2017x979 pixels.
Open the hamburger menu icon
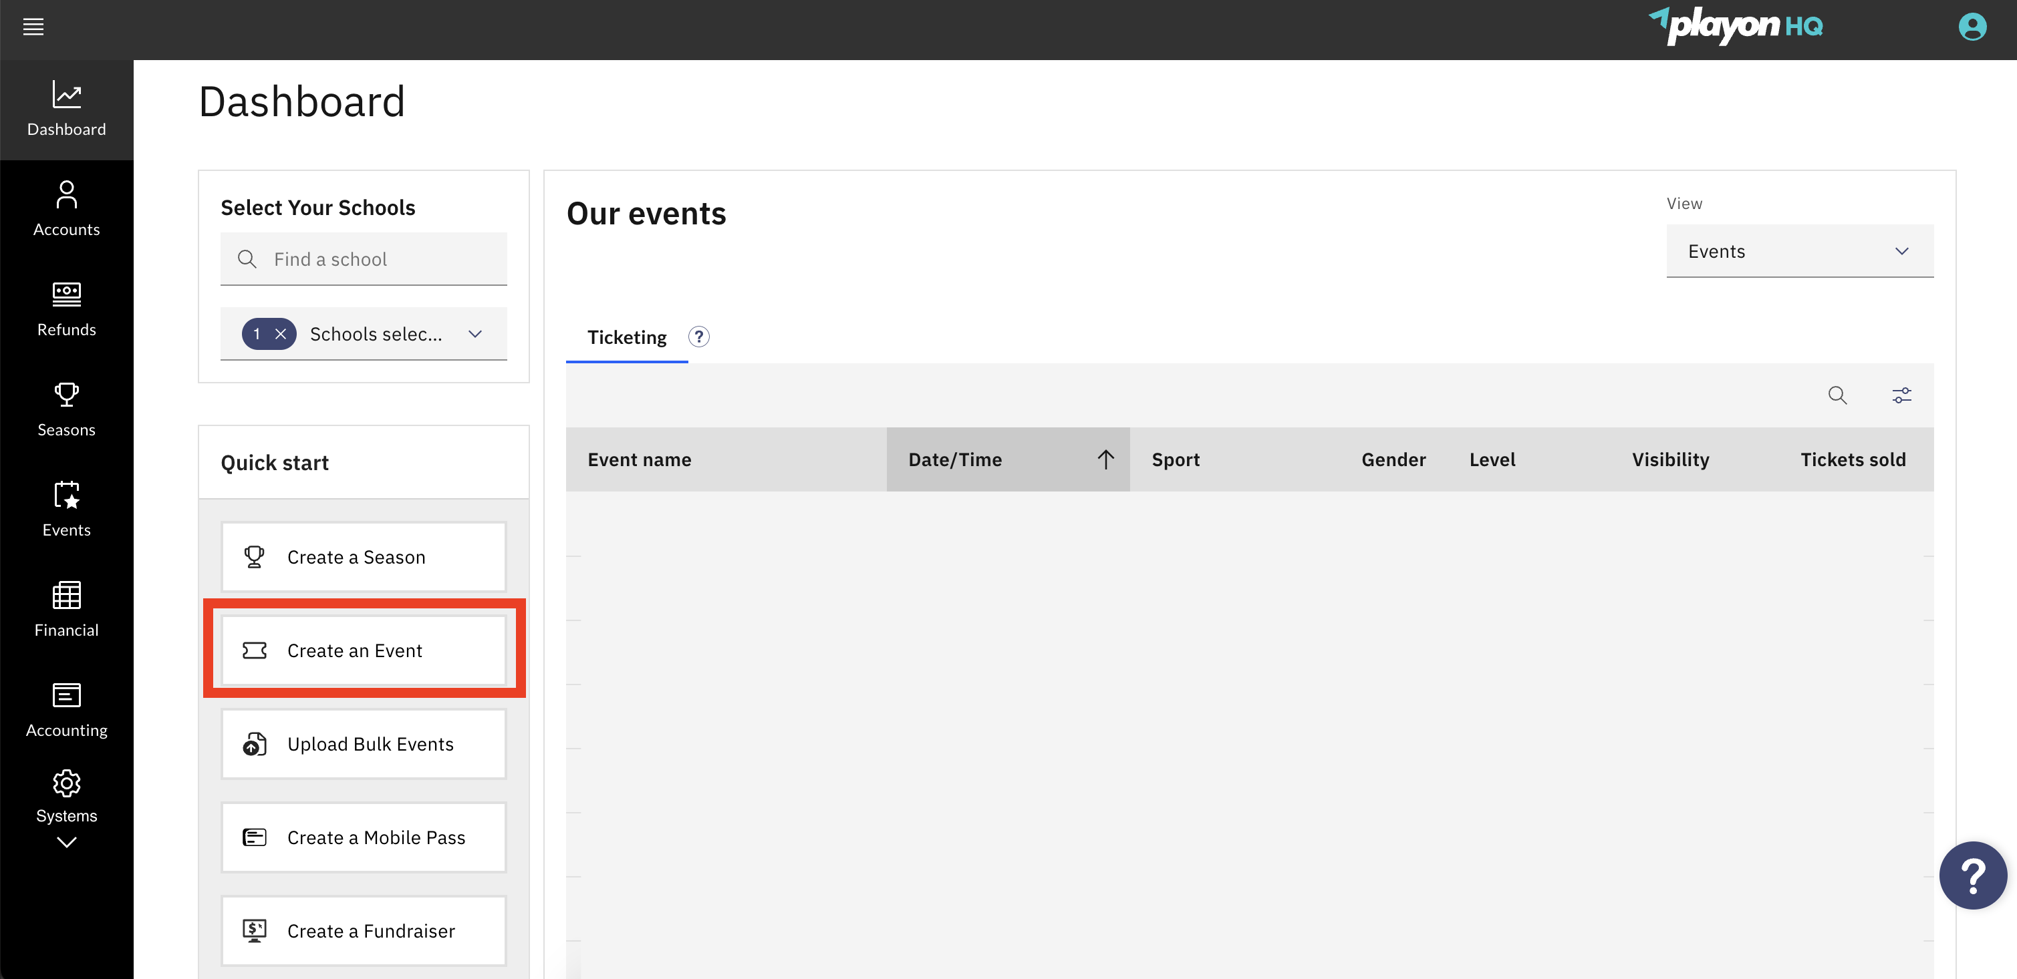click(33, 27)
